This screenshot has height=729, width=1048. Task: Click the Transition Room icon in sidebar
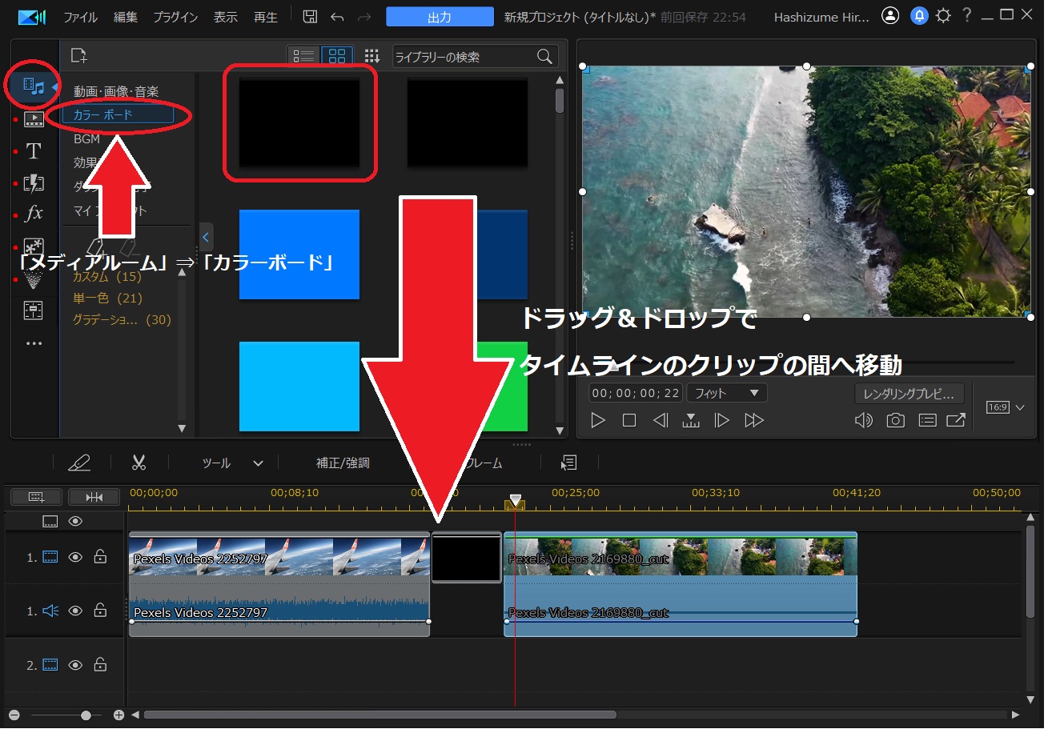point(33,182)
